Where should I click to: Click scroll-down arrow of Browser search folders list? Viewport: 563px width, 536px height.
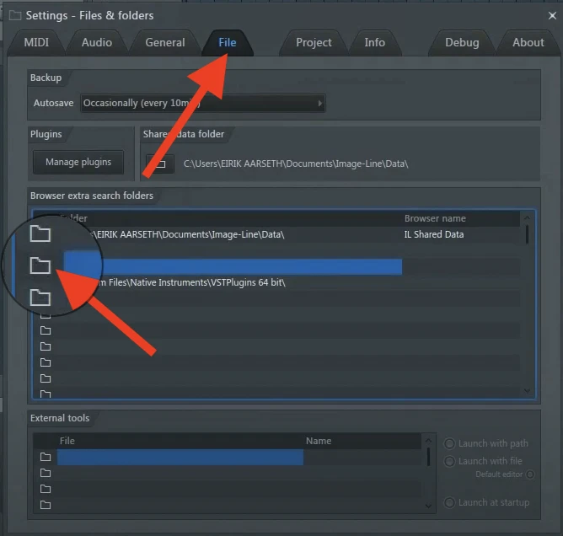[x=528, y=390]
